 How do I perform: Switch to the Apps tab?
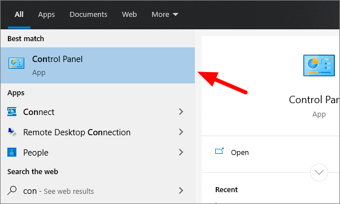tap(46, 15)
